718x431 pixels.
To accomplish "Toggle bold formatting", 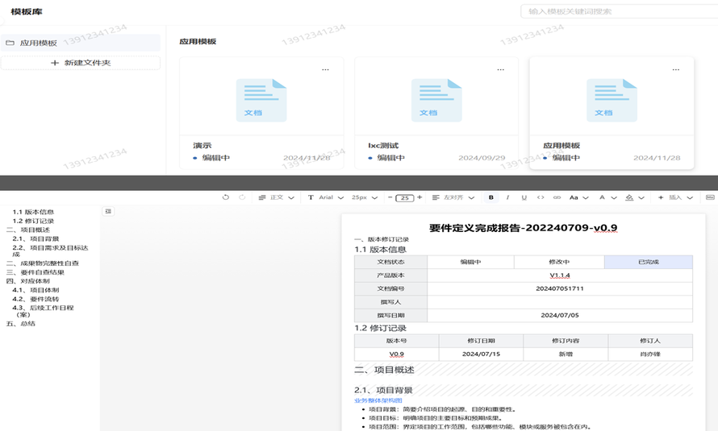I will [x=490, y=197].
